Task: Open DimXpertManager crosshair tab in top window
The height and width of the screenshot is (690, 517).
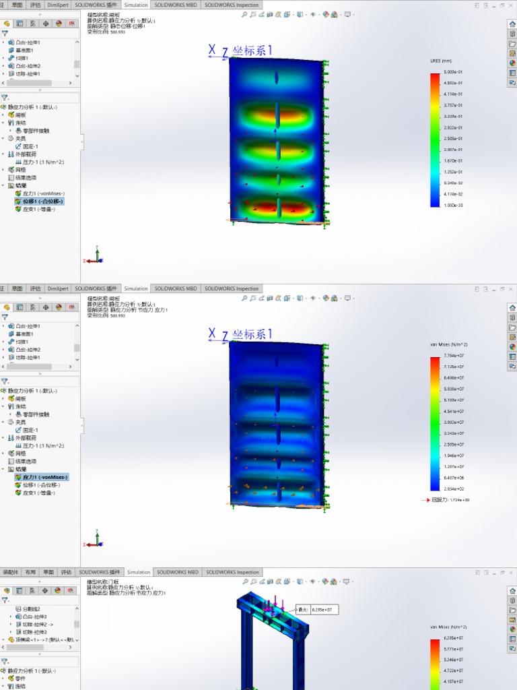Action: [46, 24]
